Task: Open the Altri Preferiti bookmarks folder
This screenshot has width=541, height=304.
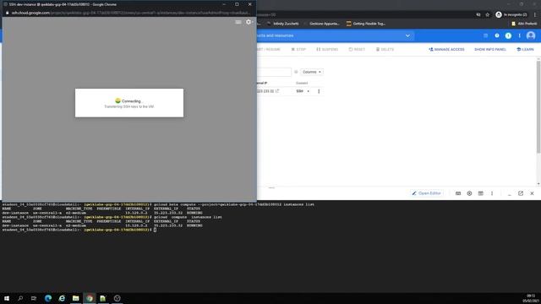Action: click(x=524, y=24)
